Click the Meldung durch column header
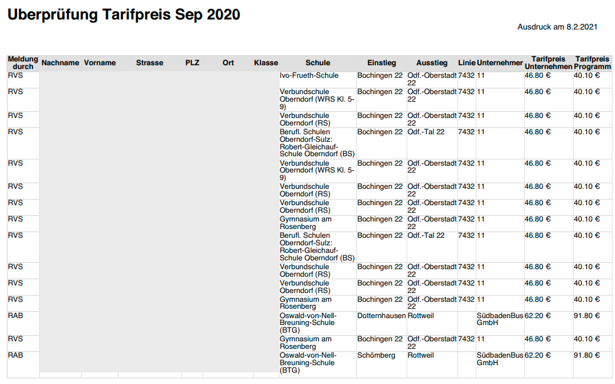The image size is (615, 384). [x=23, y=63]
